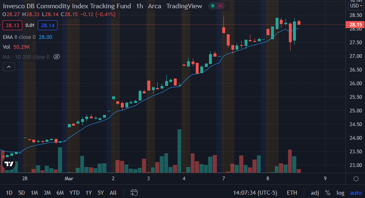Select the 3M time range
The image size is (365, 198).
(x=47, y=193)
